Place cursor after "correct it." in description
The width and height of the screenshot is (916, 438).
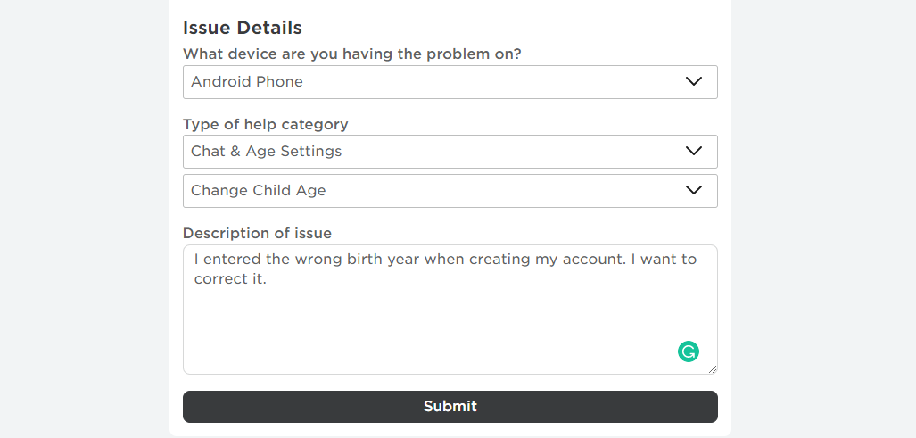point(268,279)
